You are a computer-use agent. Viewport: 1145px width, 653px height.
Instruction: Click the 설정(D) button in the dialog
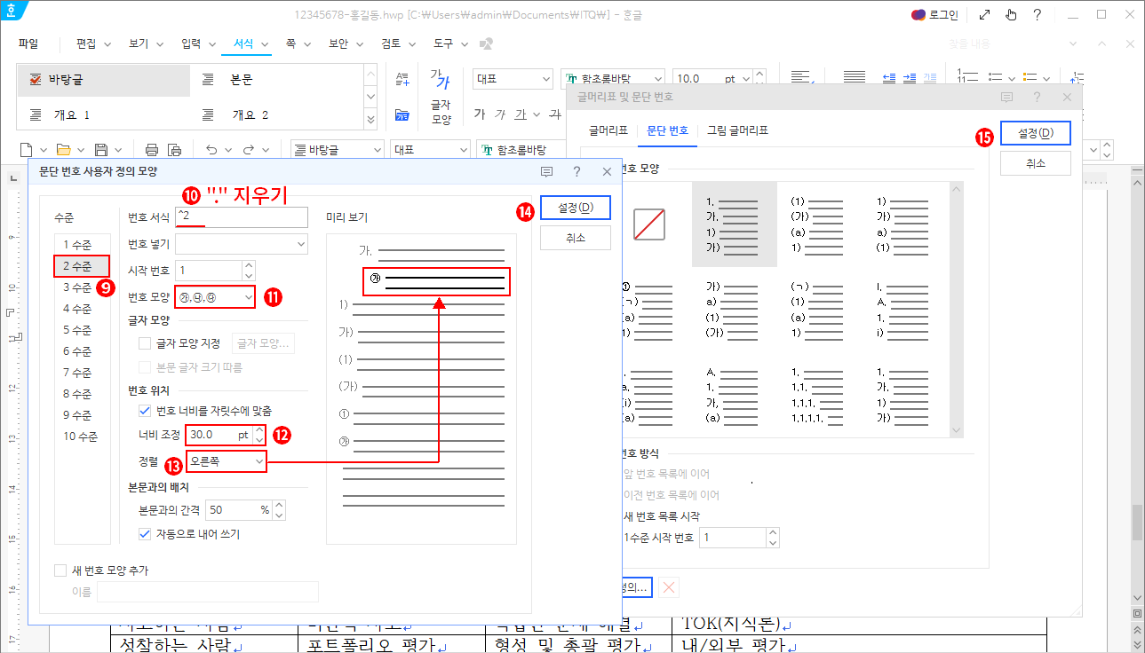click(575, 207)
